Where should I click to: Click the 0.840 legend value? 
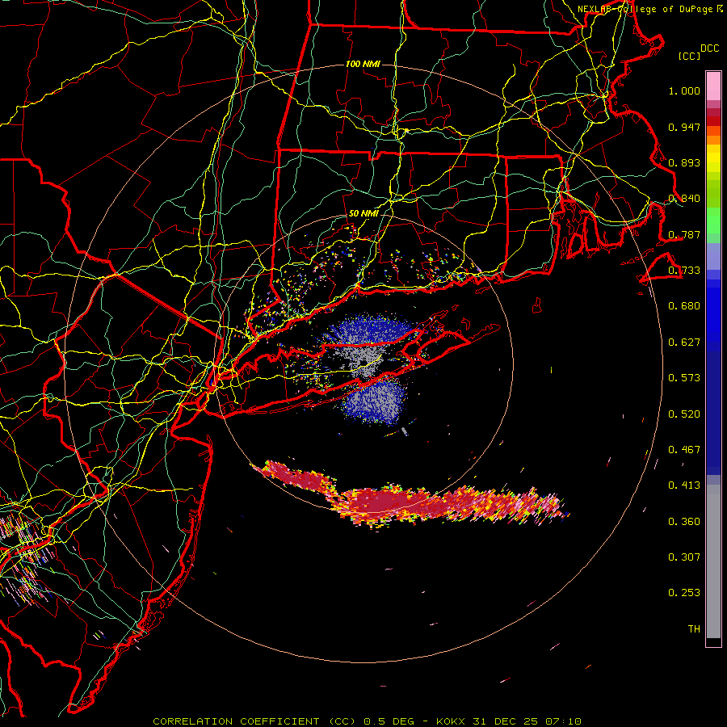(684, 199)
